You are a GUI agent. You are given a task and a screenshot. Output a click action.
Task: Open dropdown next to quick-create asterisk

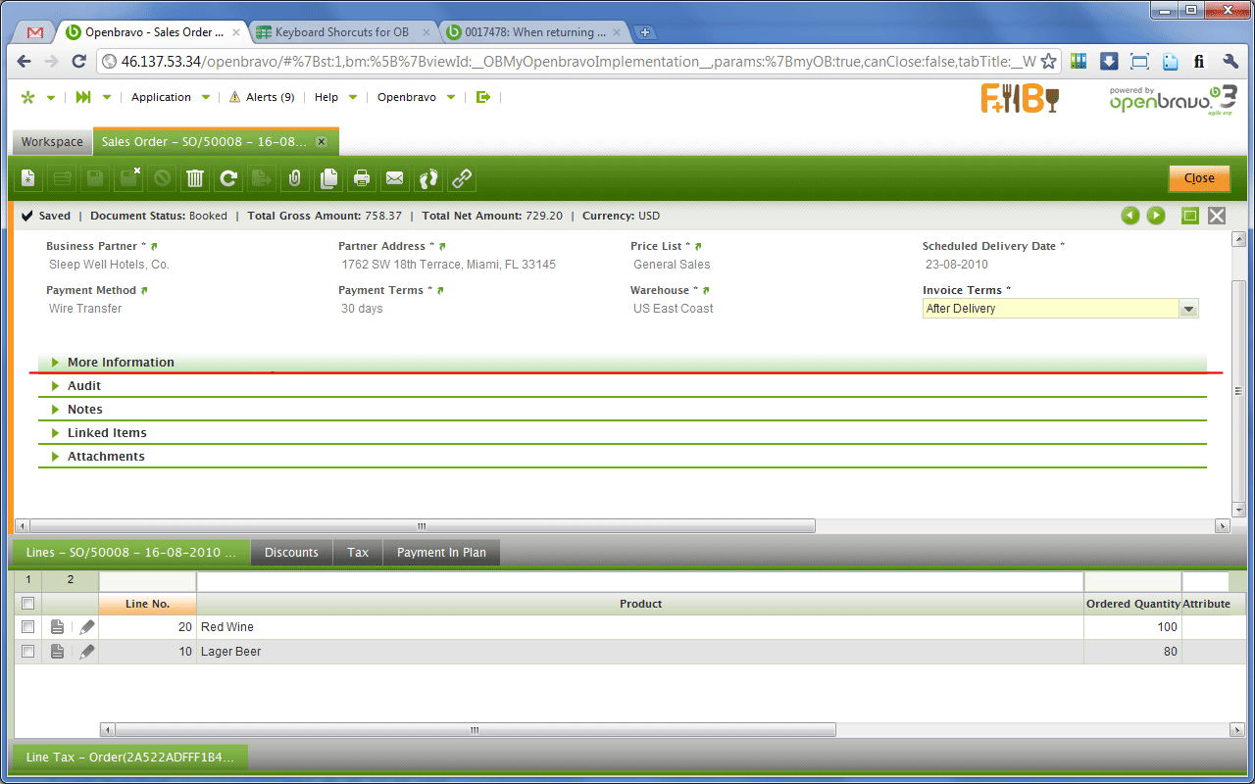tap(51, 98)
